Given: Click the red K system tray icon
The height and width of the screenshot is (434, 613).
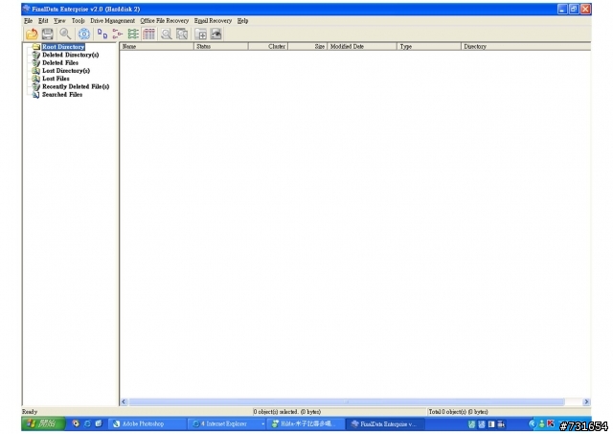Looking at the screenshot, I should [551, 423].
